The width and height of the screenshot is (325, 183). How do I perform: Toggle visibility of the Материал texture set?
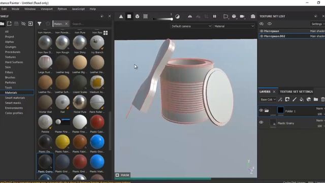[x=262, y=31]
